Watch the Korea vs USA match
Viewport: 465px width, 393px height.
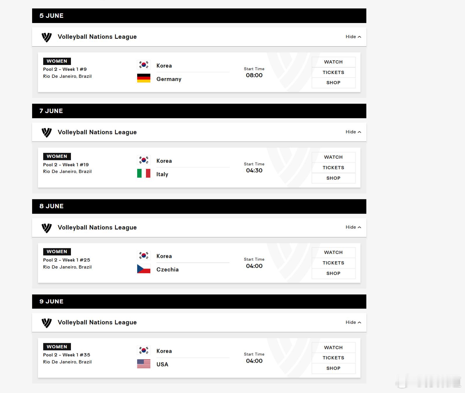point(333,348)
